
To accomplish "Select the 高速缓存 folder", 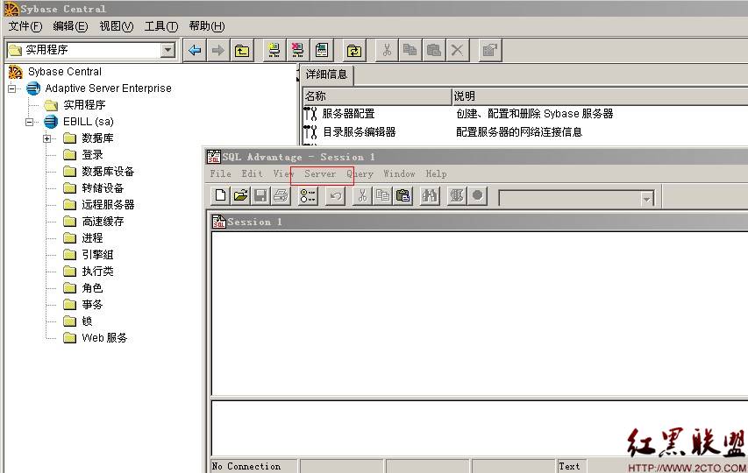I will 103,222.
